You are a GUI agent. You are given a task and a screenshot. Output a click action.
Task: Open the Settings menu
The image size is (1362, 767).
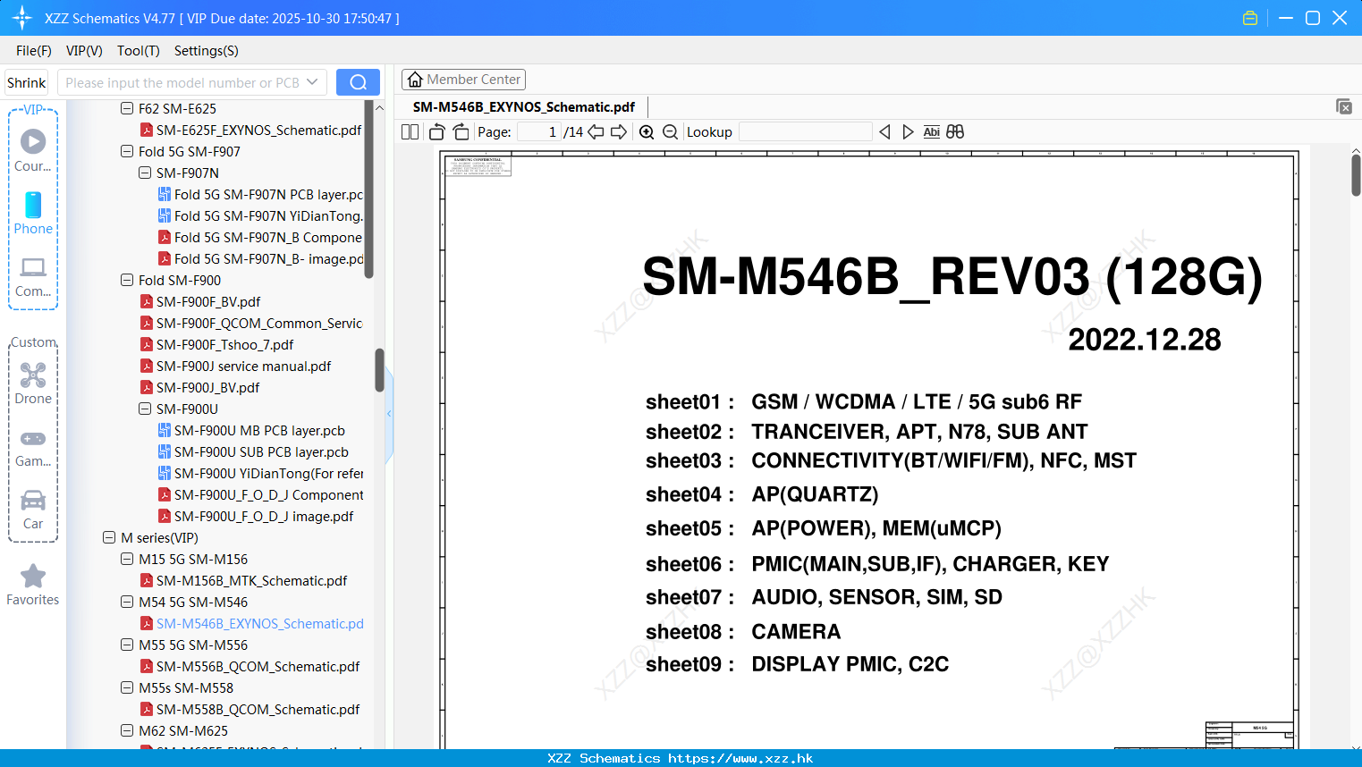pos(207,51)
